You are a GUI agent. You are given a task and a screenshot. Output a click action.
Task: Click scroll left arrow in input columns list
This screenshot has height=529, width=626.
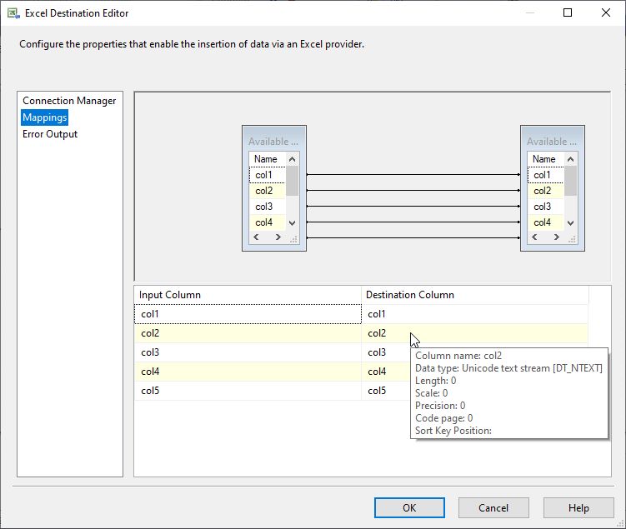pos(256,237)
